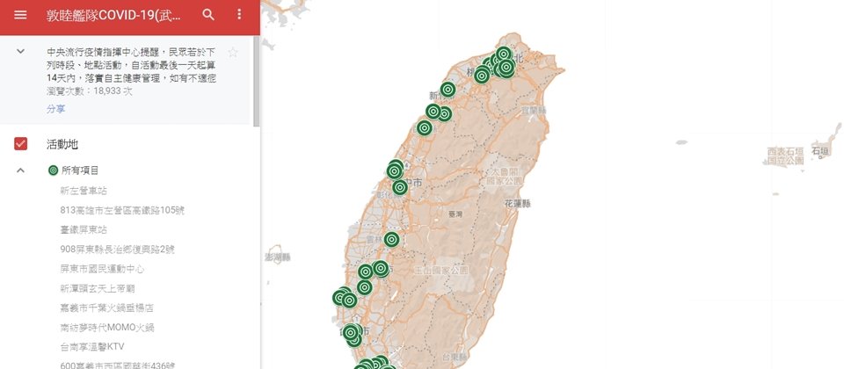Select 嘉義市千葉火鍋垂楊店 in the list
Viewport: 844px width, 369px height.
[x=107, y=307]
